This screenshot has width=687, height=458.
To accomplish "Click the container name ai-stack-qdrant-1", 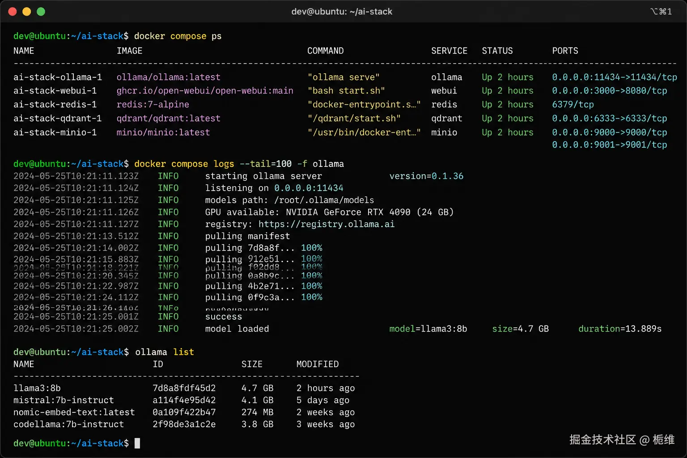I will point(58,119).
